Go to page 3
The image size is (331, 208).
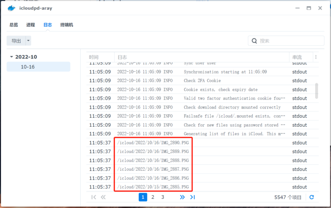[163, 197]
